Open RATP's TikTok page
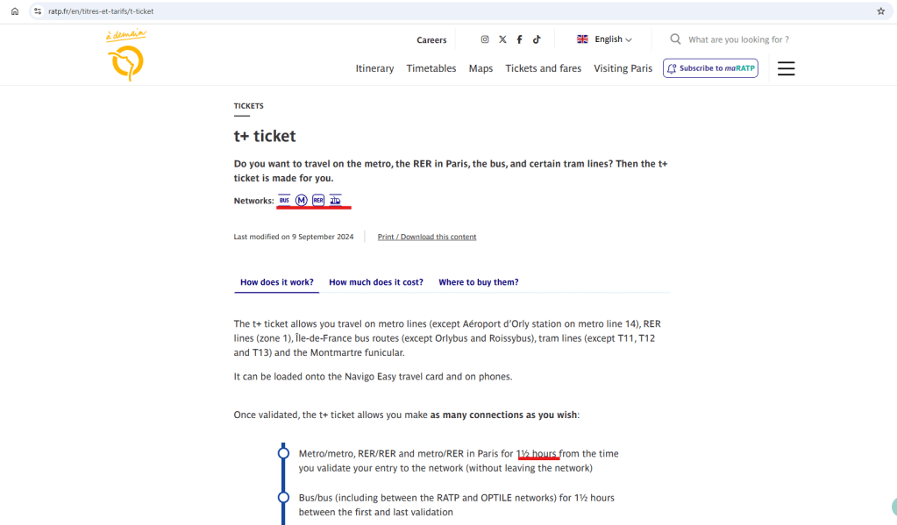The width and height of the screenshot is (897, 525). [x=537, y=39]
